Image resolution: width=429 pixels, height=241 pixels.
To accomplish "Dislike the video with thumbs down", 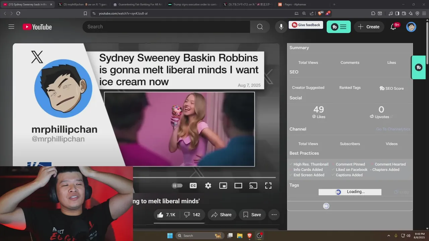I will pyautogui.click(x=192, y=215).
